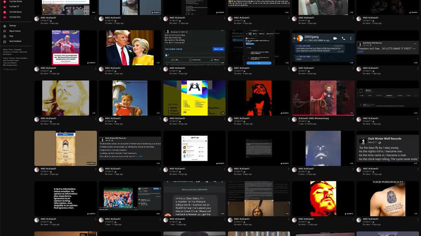Open the Native American portrait video thumbnail
This screenshot has height=236, width=421.
click(x=259, y=199)
